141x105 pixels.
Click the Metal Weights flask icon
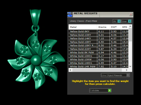pyautogui.click(x=70, y=15)
